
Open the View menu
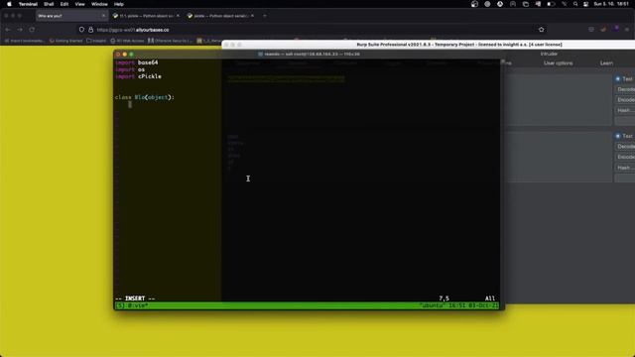tap(79, 4)
